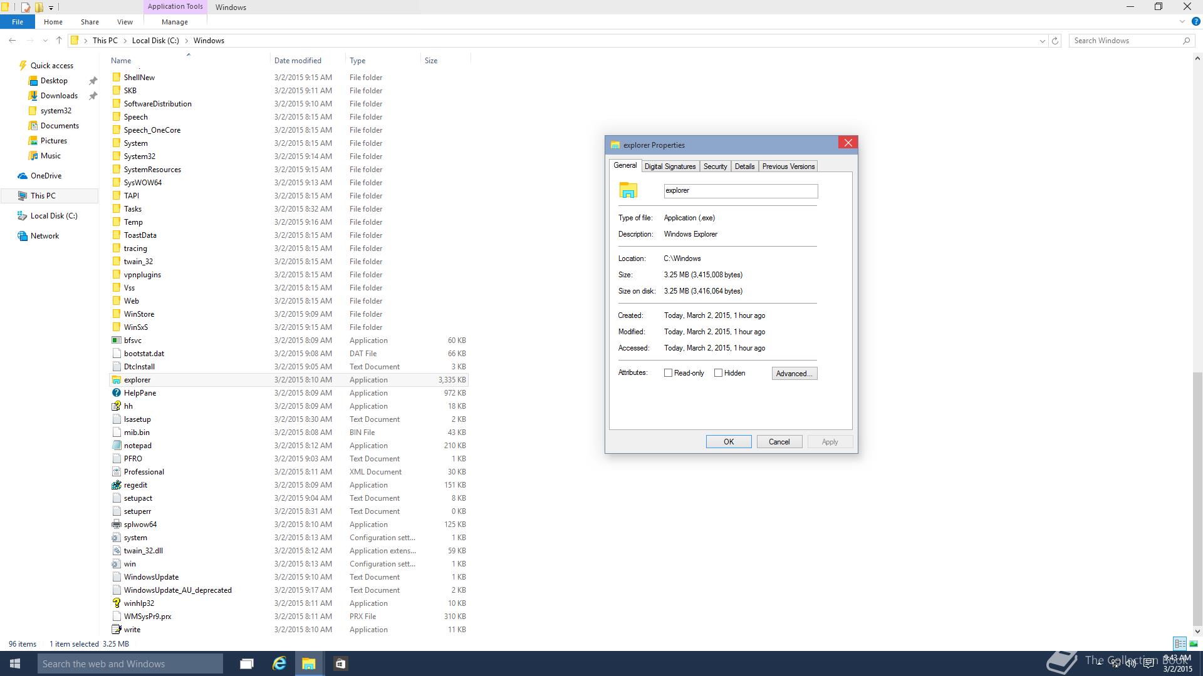Screen dimensions: 1203x676
Task: Open Downloads in Quick access
Action: pyautogui.click(x=59, y=96)
